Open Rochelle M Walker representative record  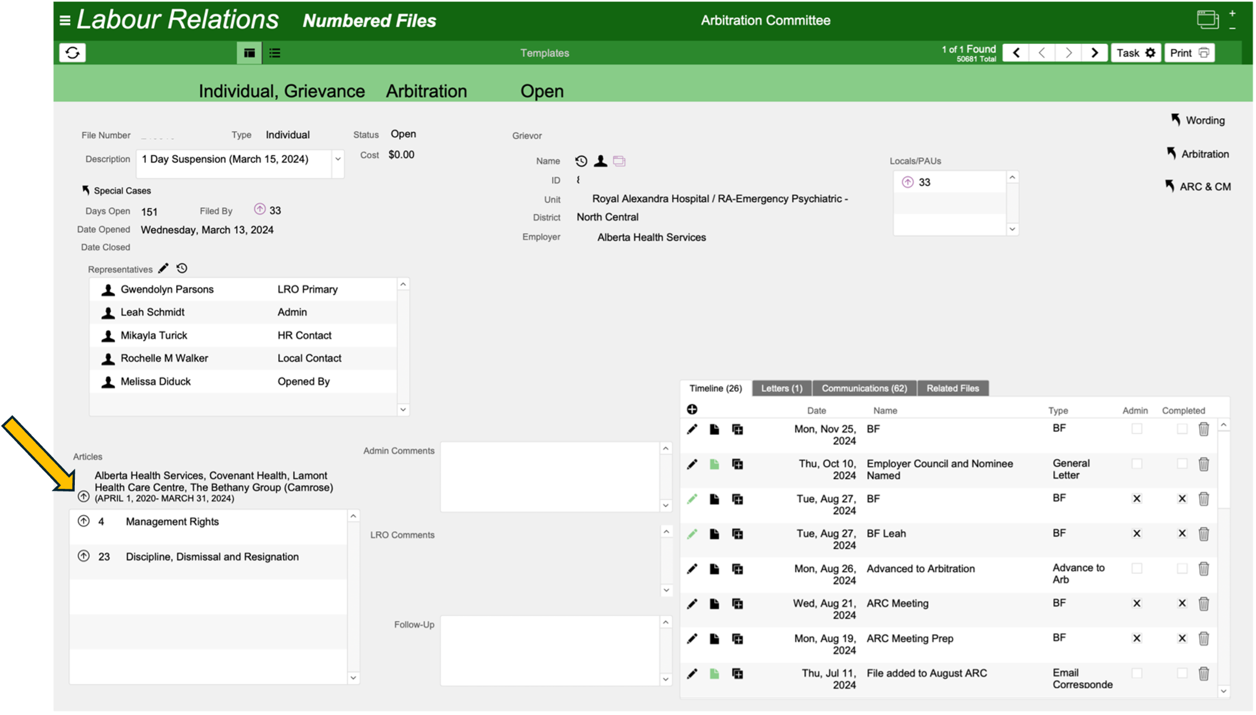(x=108, y=359)
